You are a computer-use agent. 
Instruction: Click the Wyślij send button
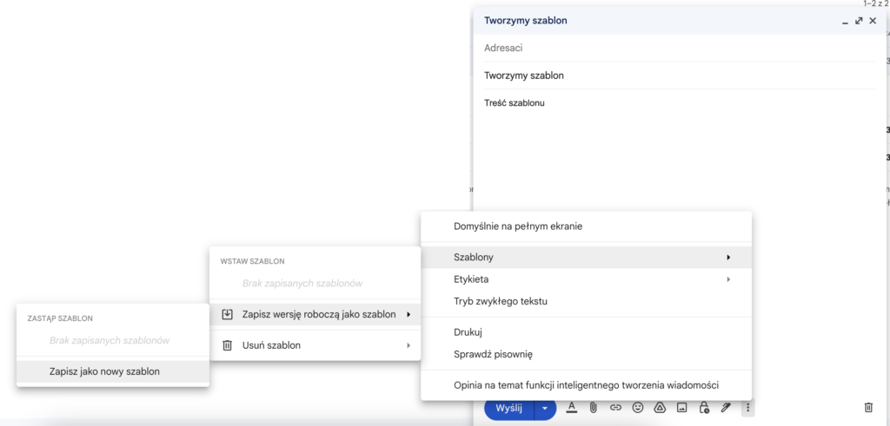click(509, 408)
